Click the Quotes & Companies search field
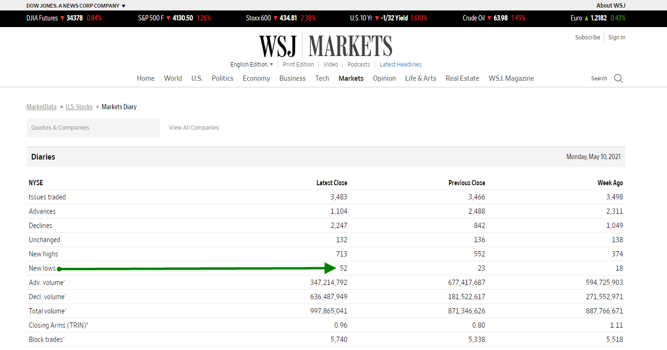The width and height of the screenshot is (667, 350). (93, 128)
